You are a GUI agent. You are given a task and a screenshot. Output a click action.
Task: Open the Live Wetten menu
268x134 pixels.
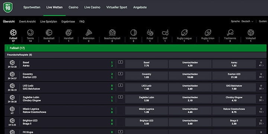pos(54,7)
